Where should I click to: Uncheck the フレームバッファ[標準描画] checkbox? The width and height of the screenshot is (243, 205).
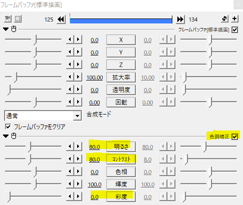tap(234, 30)
